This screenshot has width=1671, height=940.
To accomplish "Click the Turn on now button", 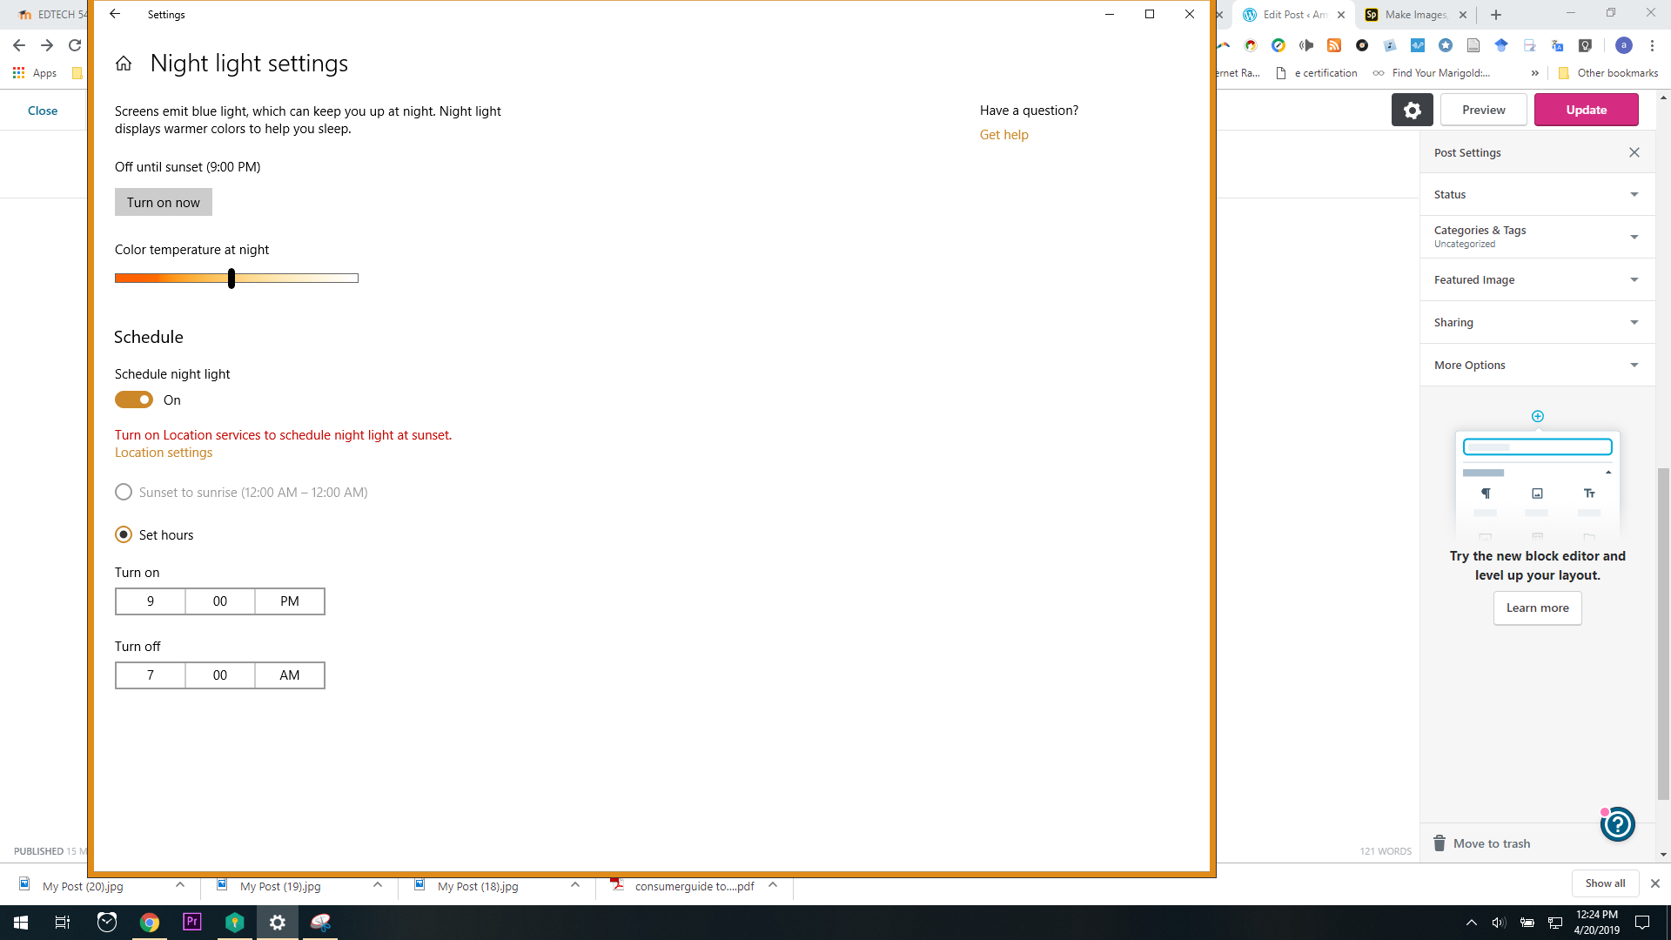I will (163, 202).
